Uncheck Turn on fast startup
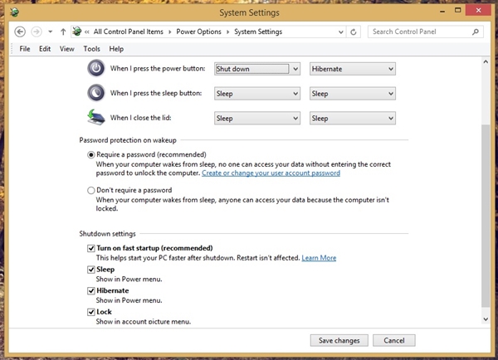The height and width of the screenshot is (360, 498). click(x=90, y=248)
